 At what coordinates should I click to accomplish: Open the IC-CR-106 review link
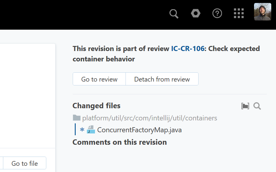click(188, 49)
